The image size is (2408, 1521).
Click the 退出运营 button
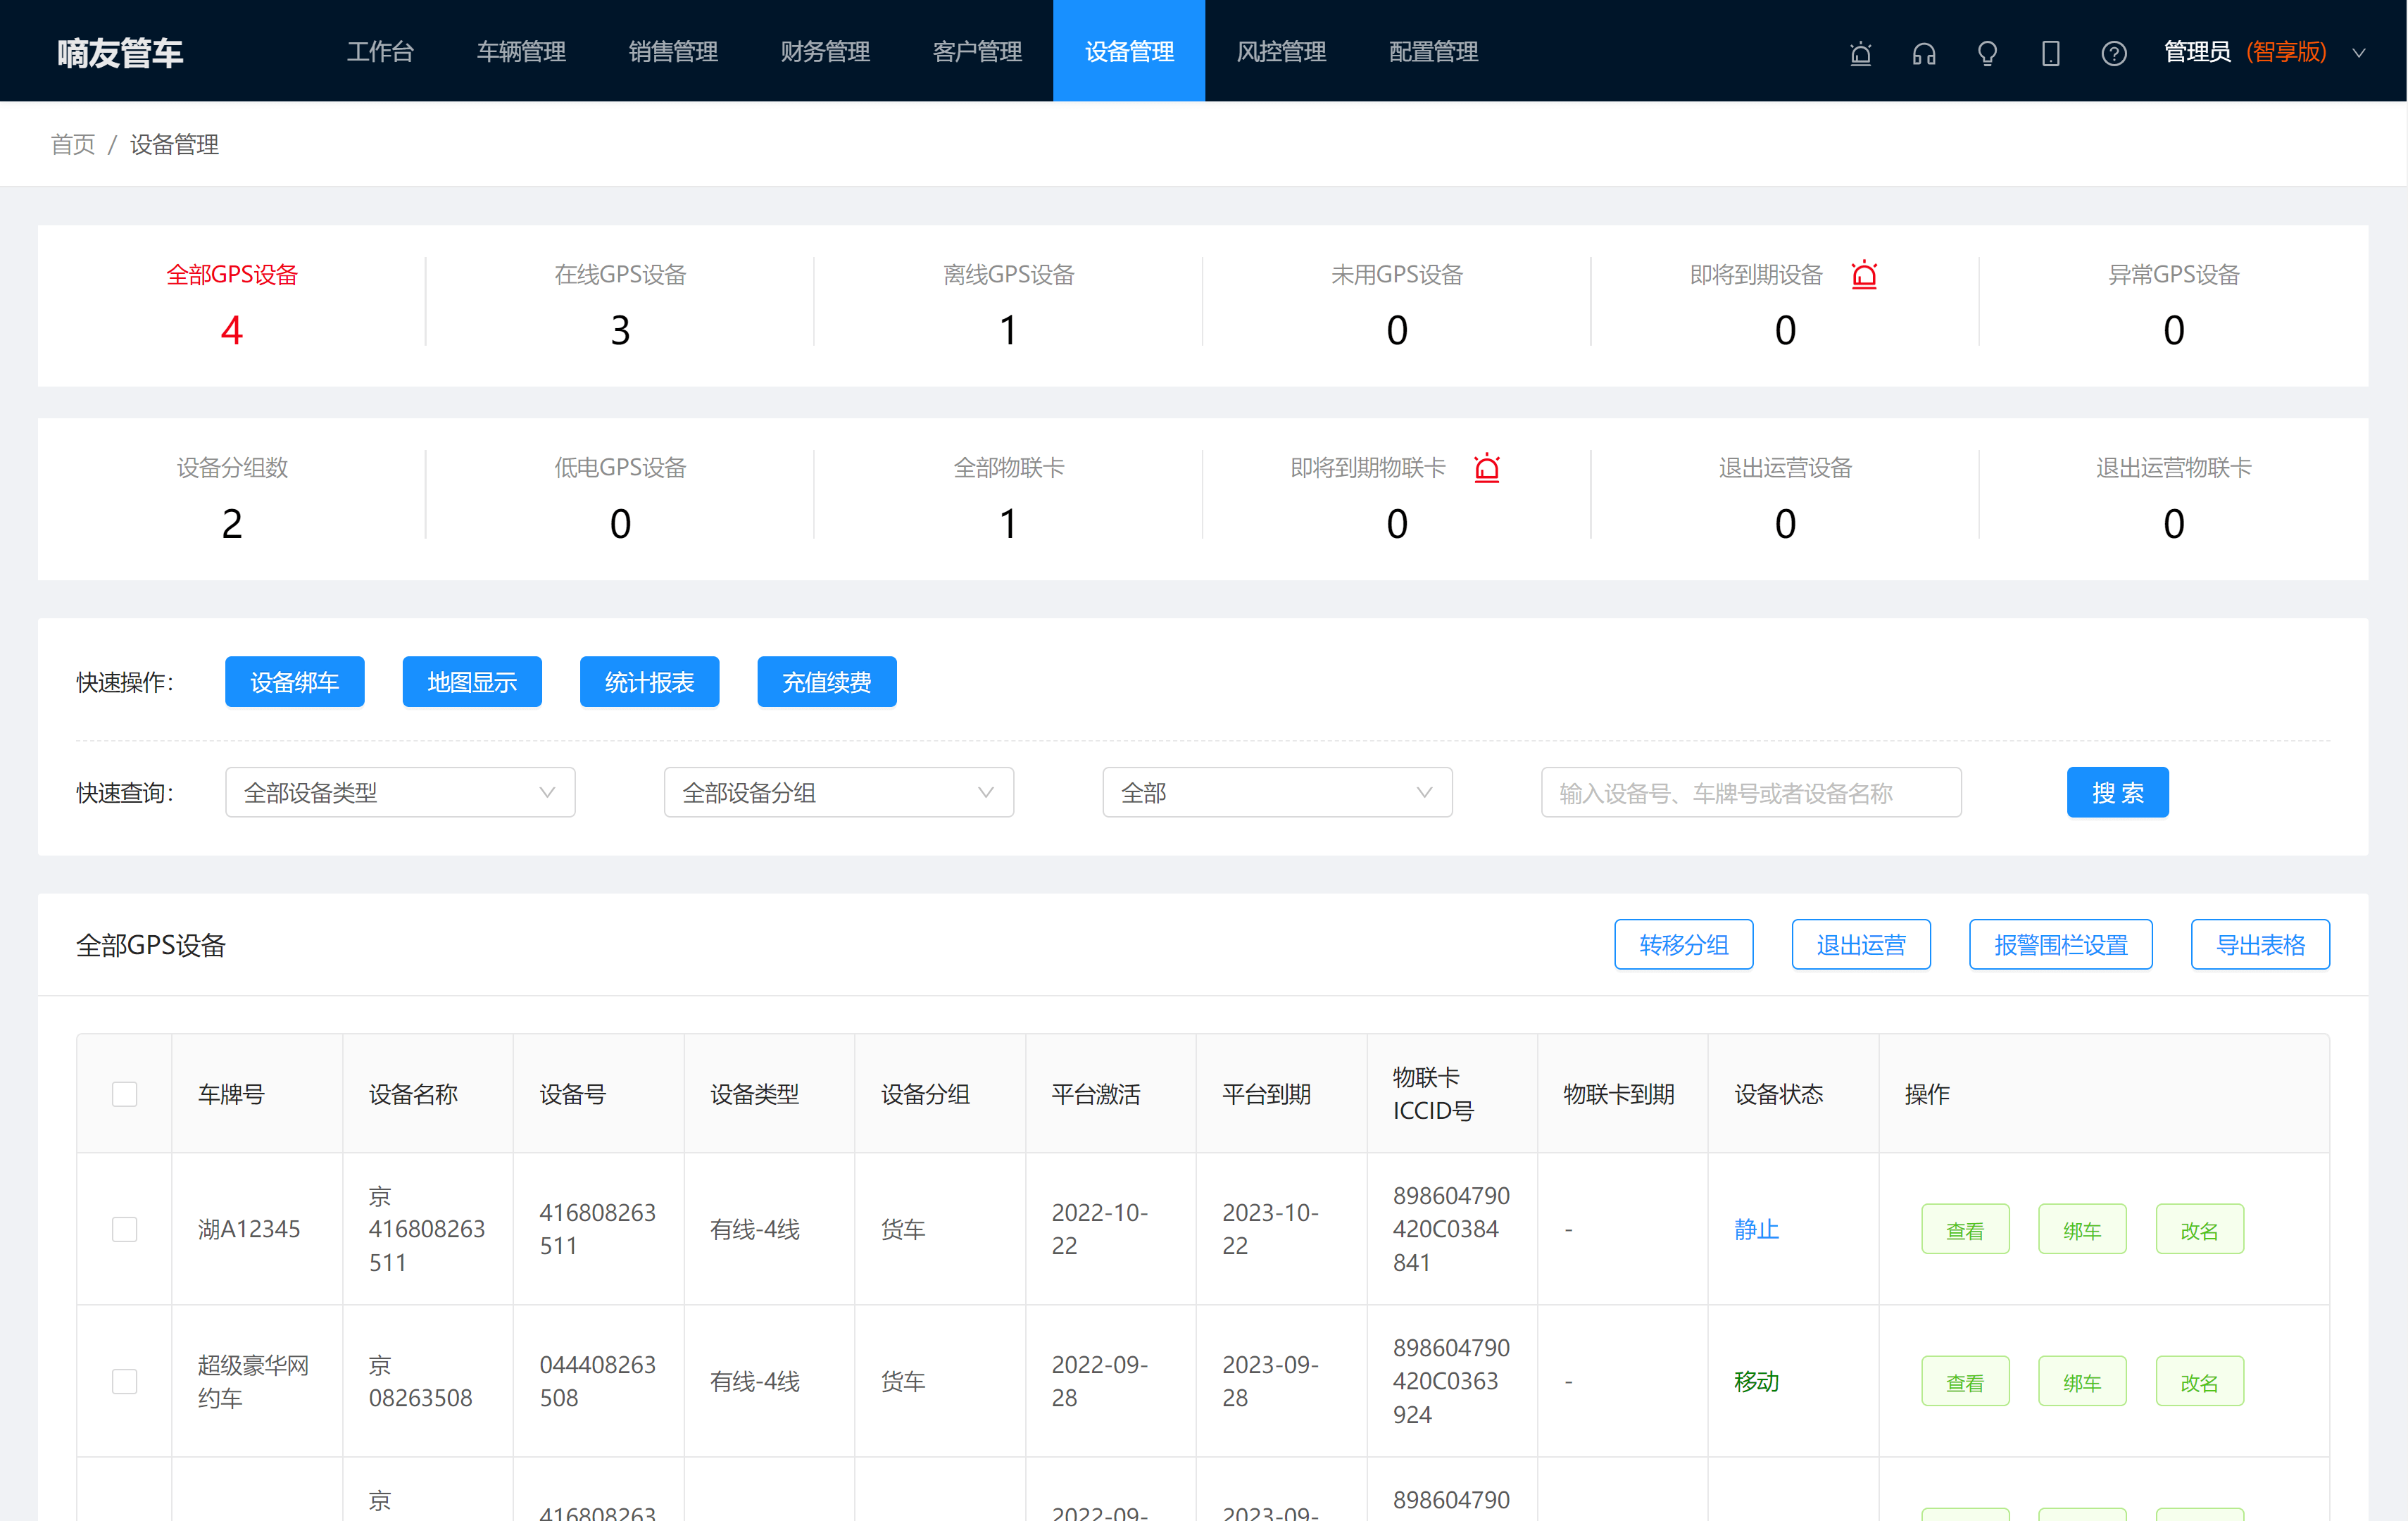1861,945
